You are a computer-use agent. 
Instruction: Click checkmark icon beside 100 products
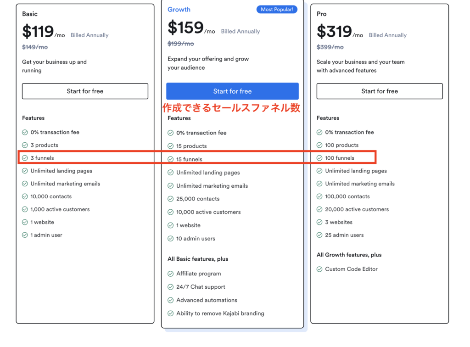[319, 145]
